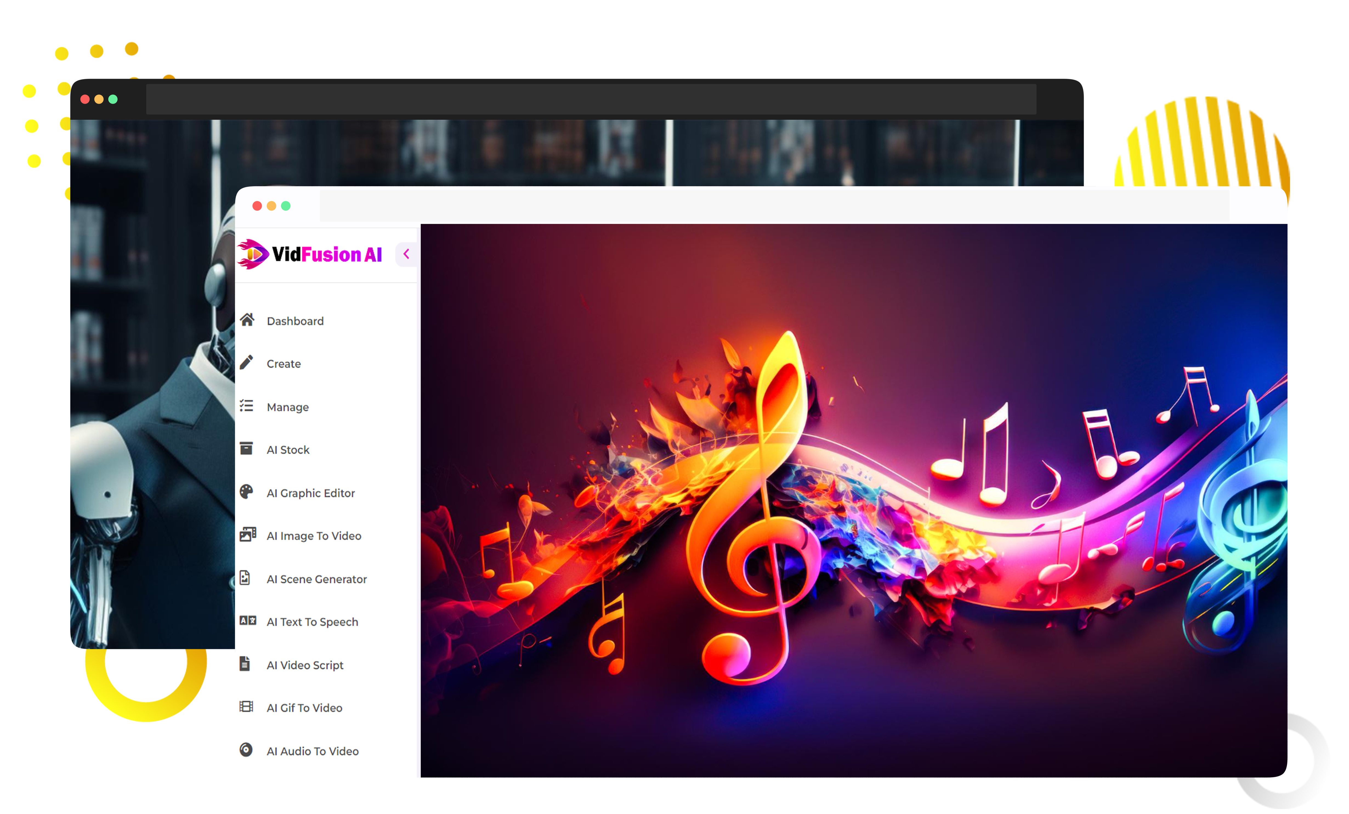Screen dimensions: 1349x814
Task: Go to AI Stock section
Action: [288, 450]
